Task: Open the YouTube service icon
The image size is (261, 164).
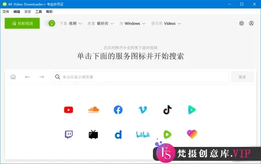Action: point(69,110)
